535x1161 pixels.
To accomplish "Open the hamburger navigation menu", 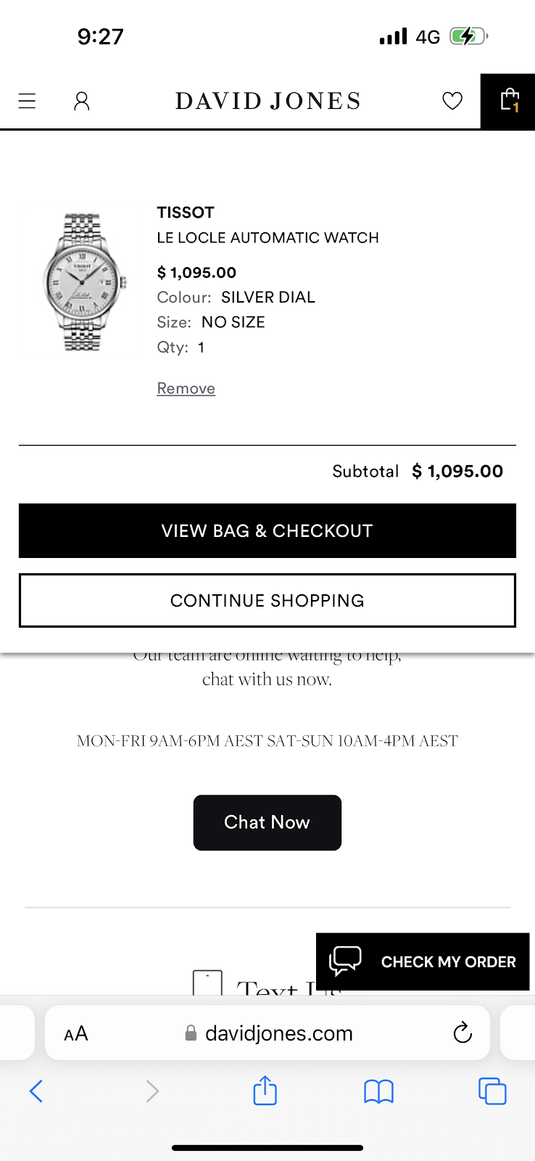I will (x=28, y=101).
